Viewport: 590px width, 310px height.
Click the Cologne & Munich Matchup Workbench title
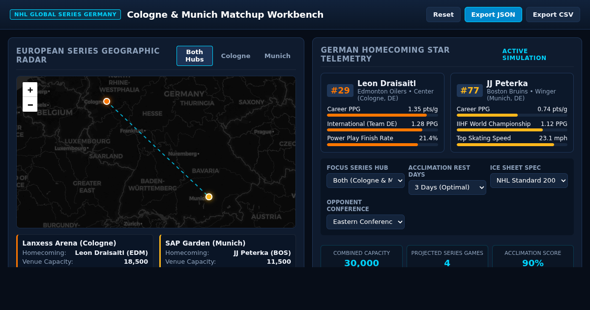point(225,15)
